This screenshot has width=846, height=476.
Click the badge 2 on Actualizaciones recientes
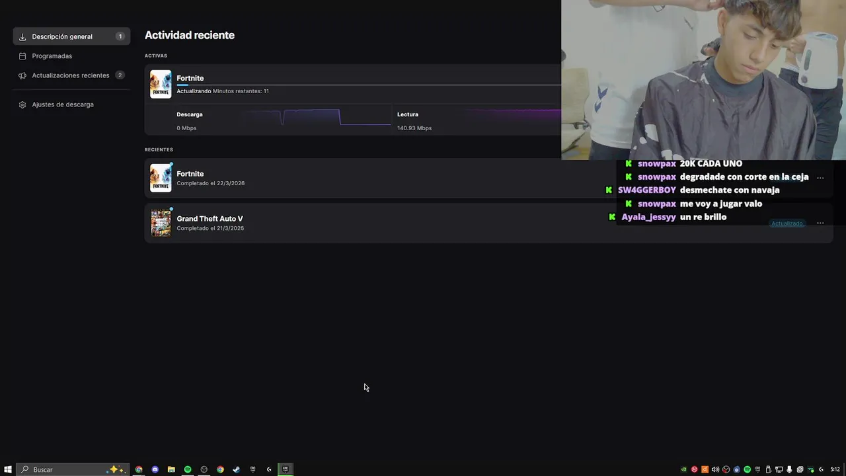[120, 75]
